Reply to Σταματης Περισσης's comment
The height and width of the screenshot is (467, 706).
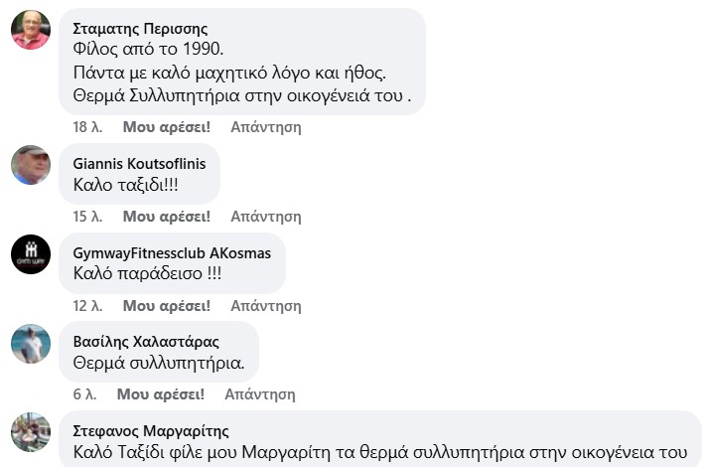[265, 127]
